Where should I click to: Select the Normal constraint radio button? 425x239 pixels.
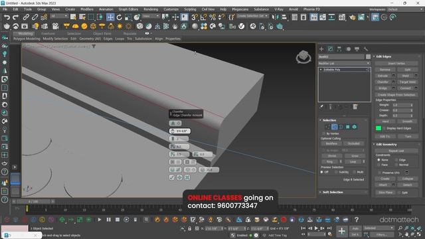point(396,165)
